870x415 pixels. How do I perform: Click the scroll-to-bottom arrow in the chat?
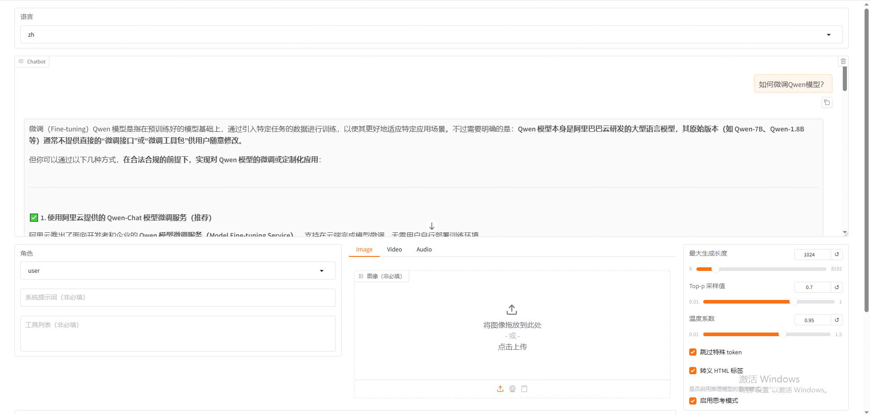click(x=431, y=226)
